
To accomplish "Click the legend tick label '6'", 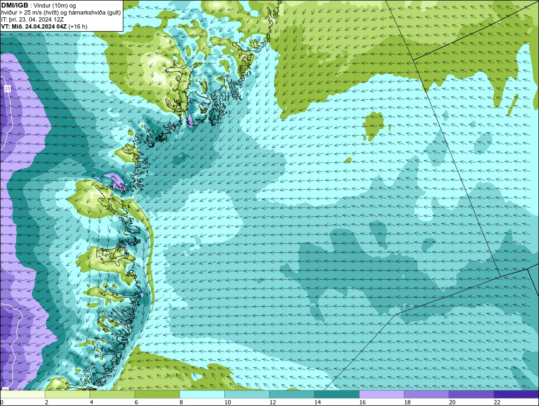I will click(x=136, y=402).
